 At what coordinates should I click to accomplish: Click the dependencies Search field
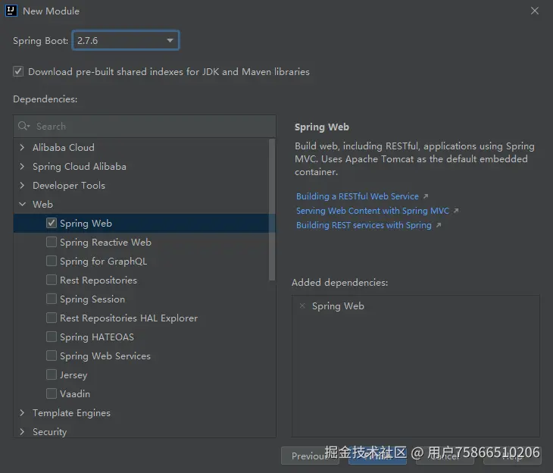coord(145,127)
